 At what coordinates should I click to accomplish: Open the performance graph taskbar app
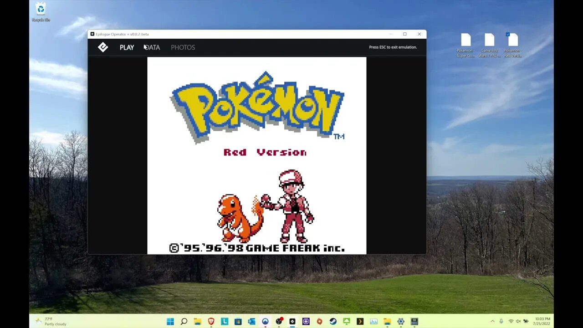[373, 322]
